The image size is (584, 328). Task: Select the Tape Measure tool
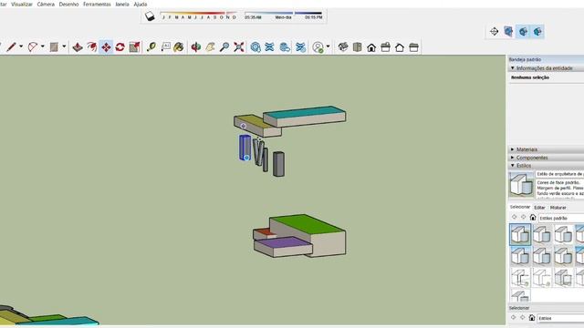tap(151, 47)
